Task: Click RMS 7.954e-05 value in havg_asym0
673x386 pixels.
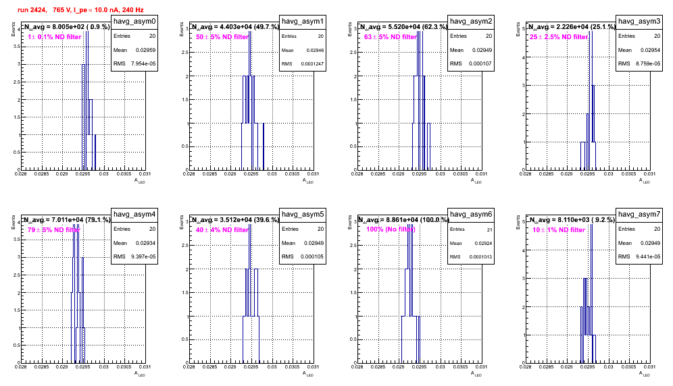Action: pyautogui.click(x=143, y=64)
